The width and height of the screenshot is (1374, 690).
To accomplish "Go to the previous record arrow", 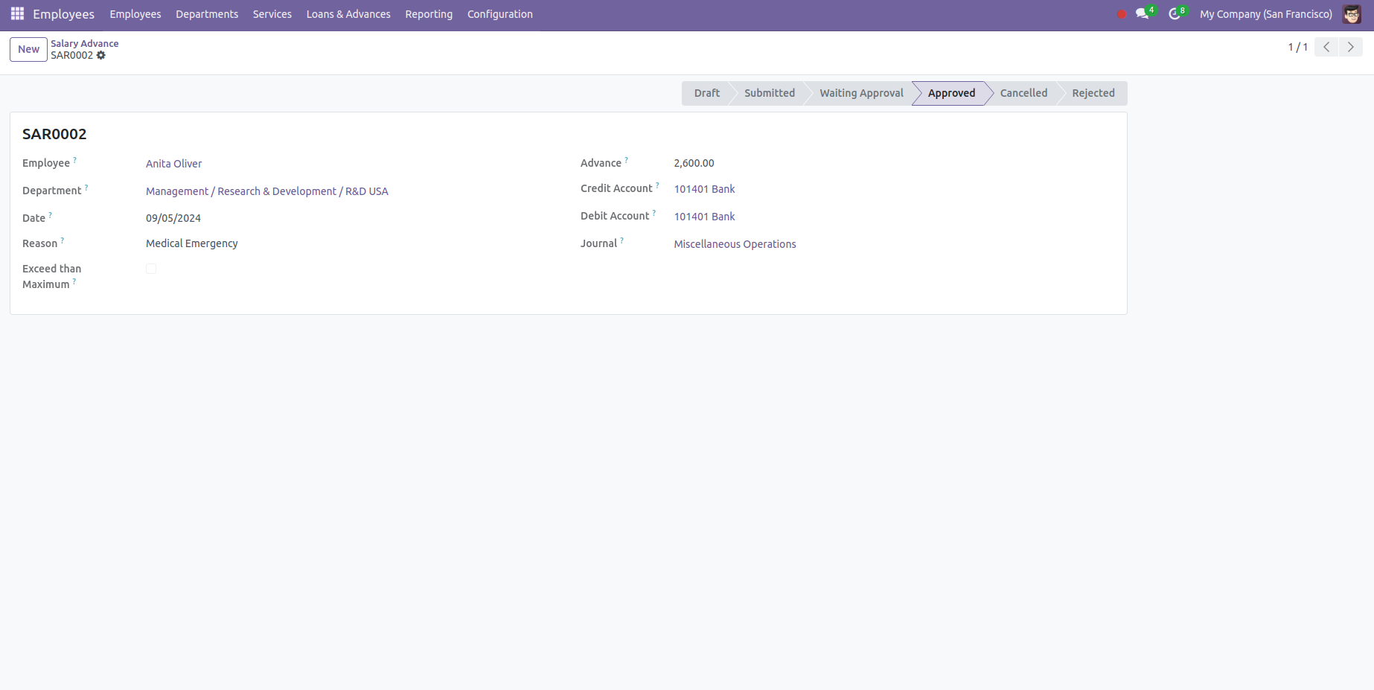I will [x=1326, y=47].
